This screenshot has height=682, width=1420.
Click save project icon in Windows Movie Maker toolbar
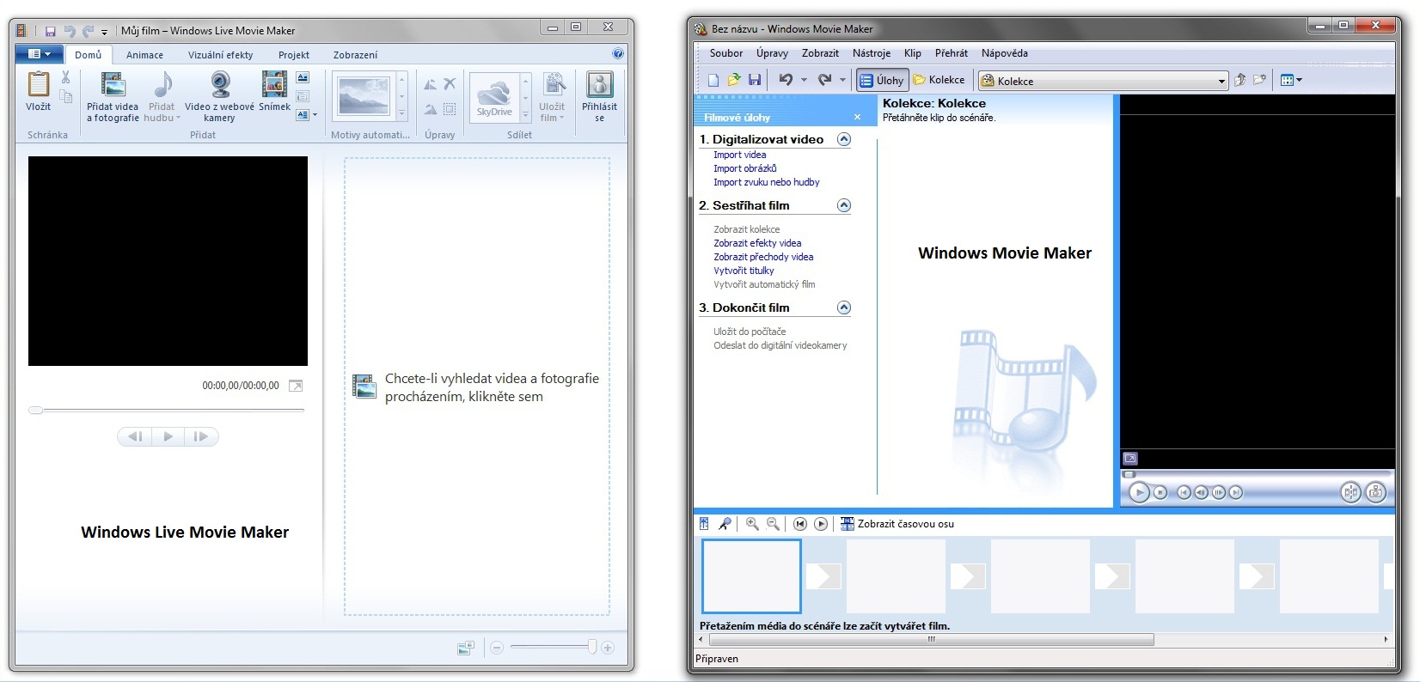click(755, 80)
